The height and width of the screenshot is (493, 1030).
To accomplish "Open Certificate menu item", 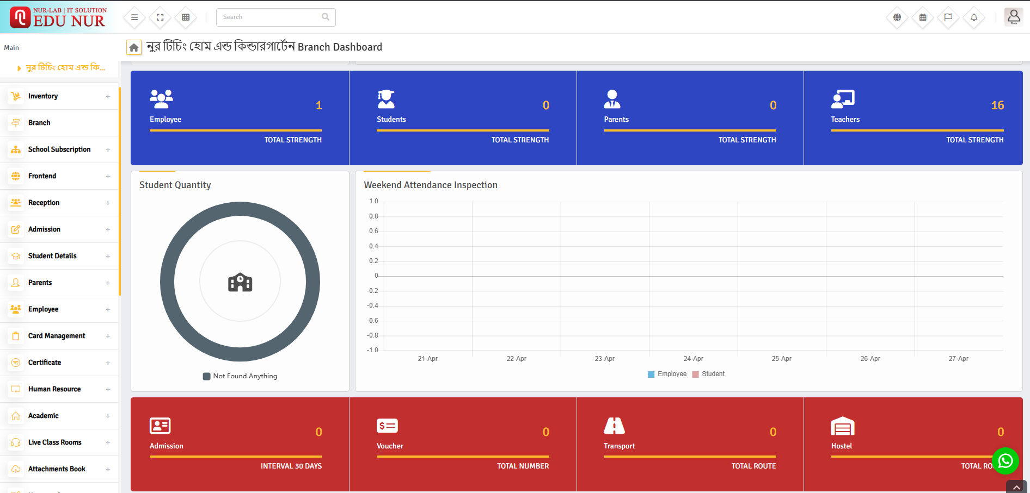I will (59, 363).
